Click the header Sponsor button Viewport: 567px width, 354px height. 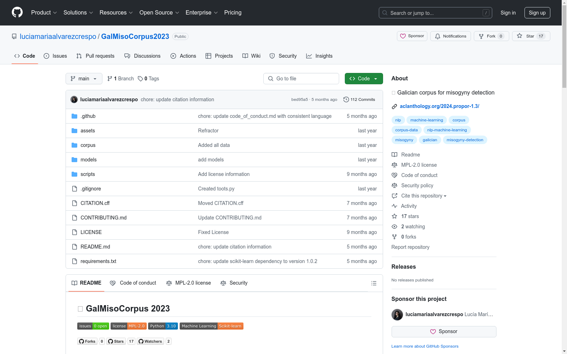412,36
